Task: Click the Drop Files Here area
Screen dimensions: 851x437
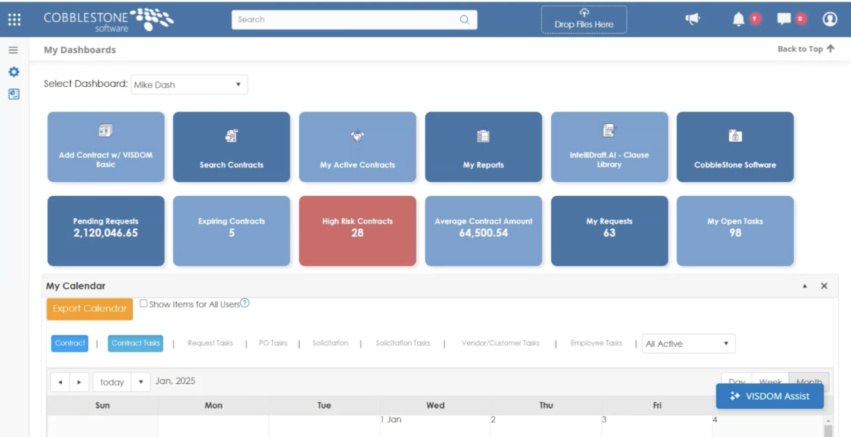Action: click(x=584, y=20)
